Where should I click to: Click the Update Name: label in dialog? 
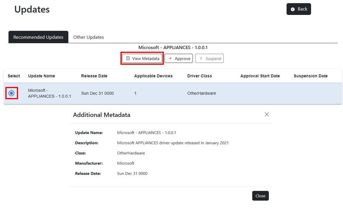(89, 133)
